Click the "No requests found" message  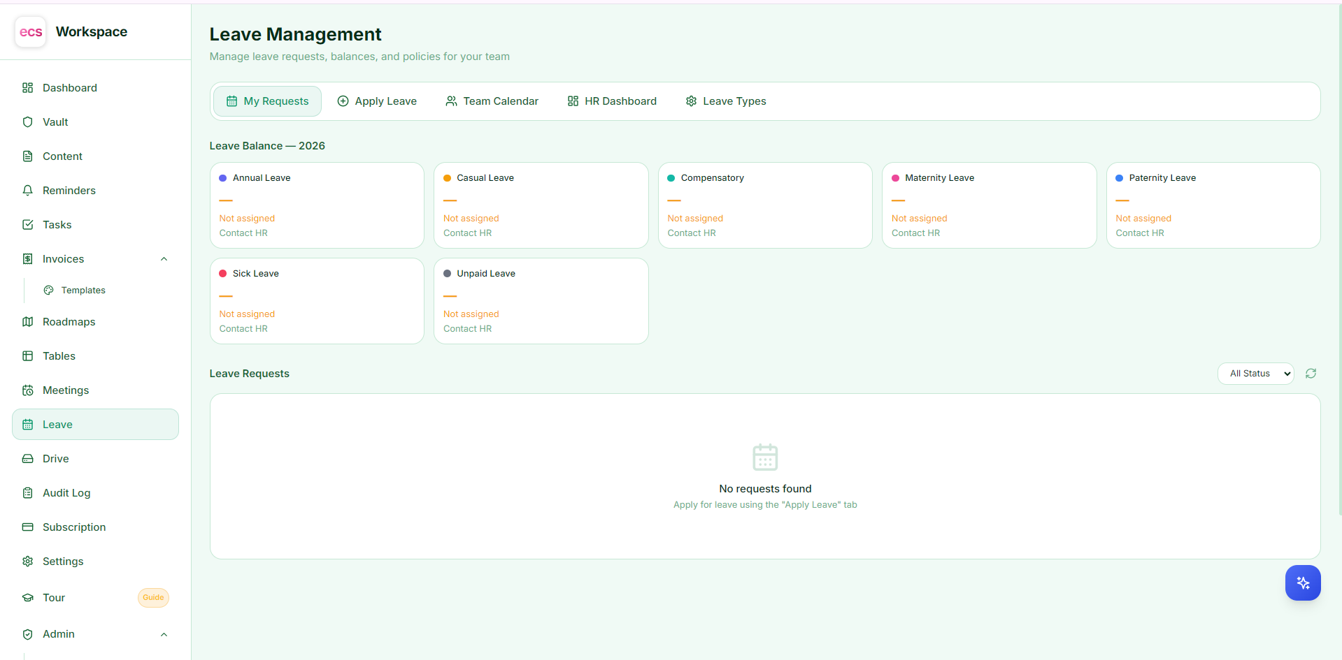(x=765, y=489)
